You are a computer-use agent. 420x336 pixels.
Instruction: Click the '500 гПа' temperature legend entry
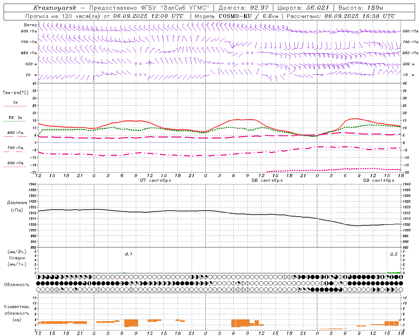coord(15,163)
